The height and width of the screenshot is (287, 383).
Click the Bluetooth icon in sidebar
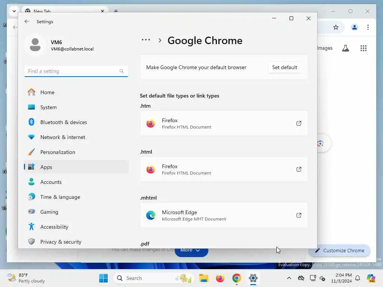tap(31, 122)
